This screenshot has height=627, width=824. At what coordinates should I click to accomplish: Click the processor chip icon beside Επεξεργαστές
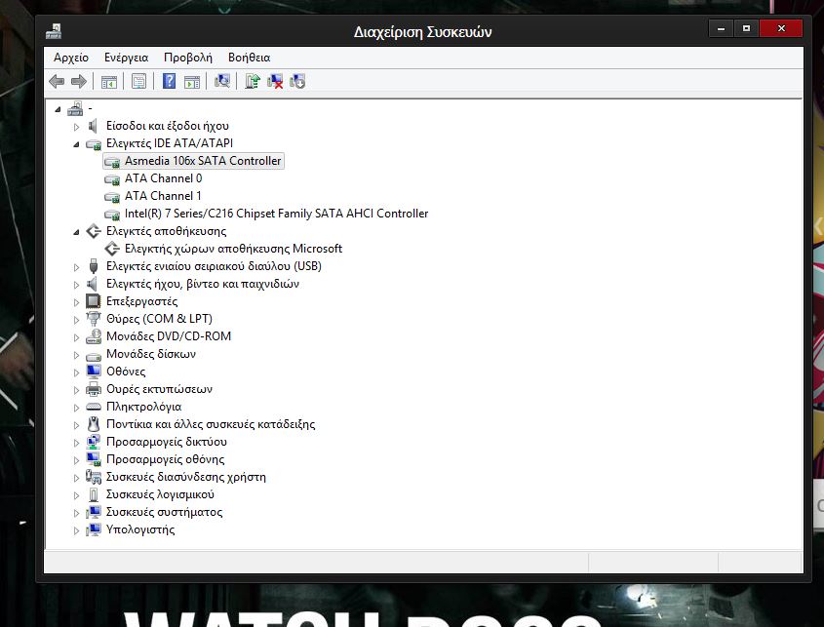(94, 301)
